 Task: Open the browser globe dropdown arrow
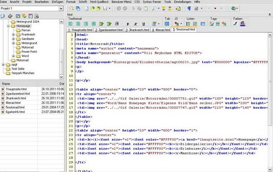pos(237,8)
